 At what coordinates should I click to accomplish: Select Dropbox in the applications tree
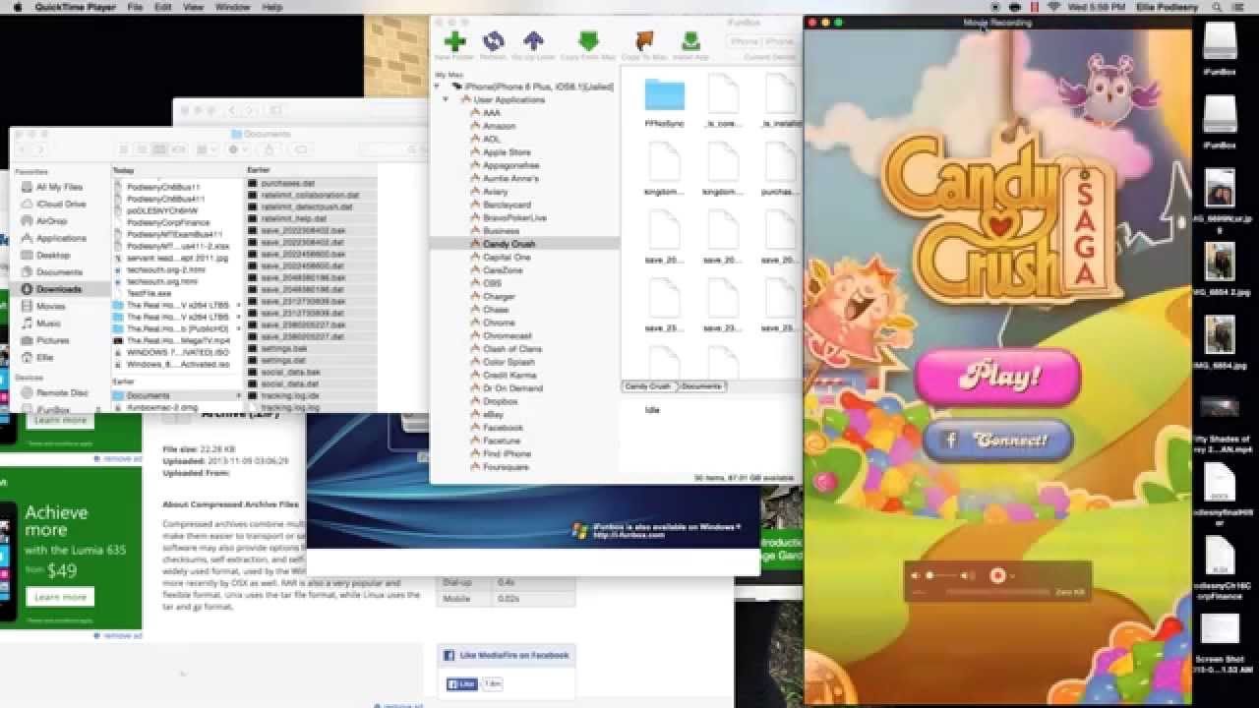coord(500,401)
